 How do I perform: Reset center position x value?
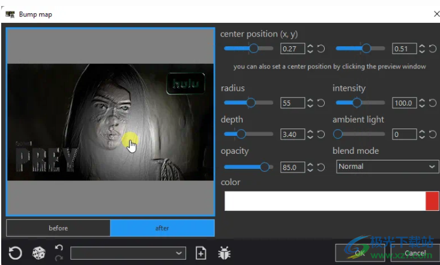pos(321,49)
